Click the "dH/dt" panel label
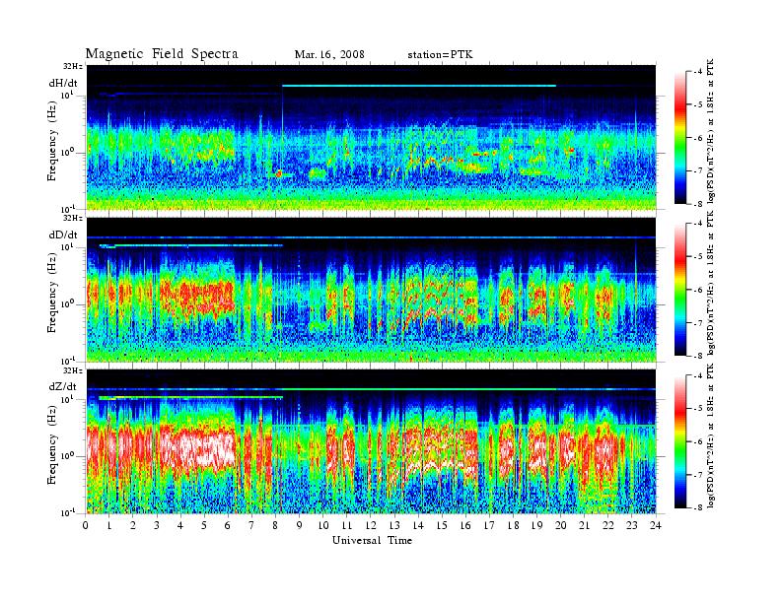This screenshot has width=781, height=603. (x=63, y=83)
